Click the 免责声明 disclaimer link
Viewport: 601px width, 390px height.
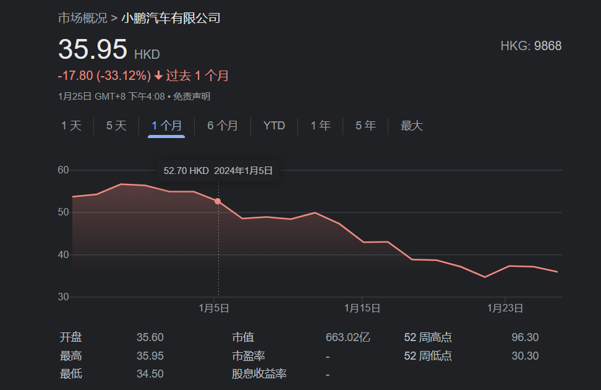192,97
